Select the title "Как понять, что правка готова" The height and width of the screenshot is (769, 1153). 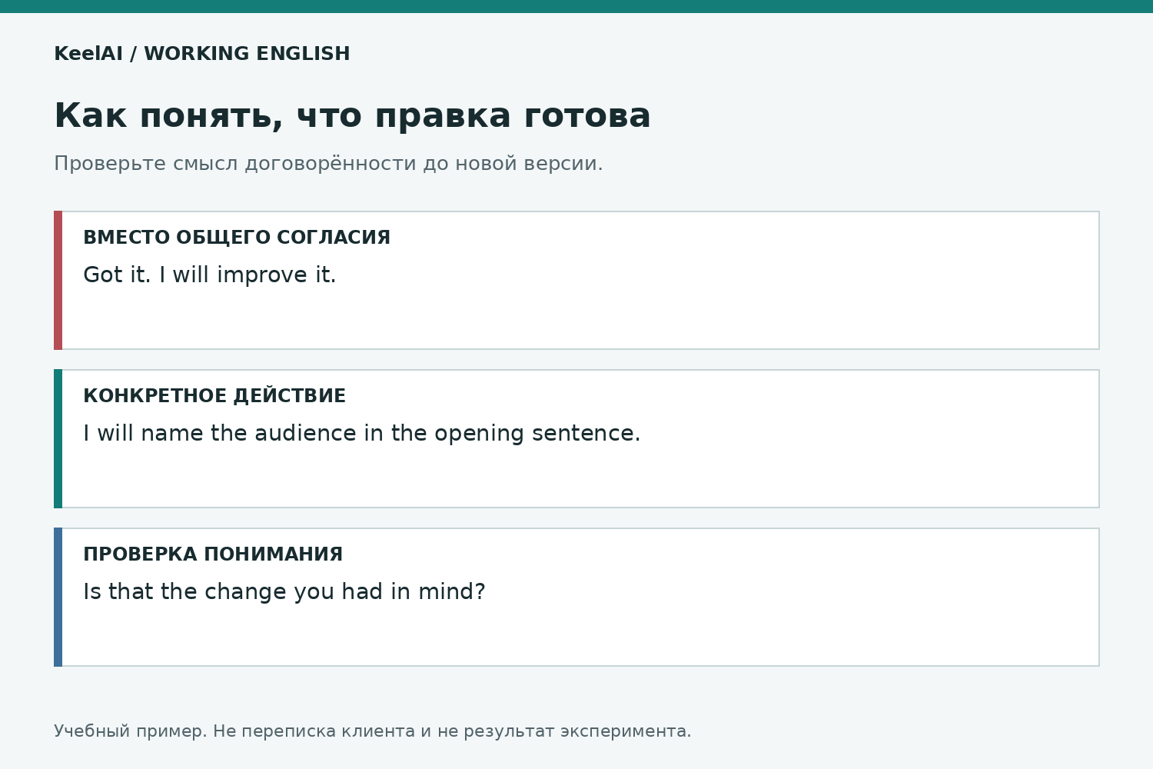pos(352,116)
